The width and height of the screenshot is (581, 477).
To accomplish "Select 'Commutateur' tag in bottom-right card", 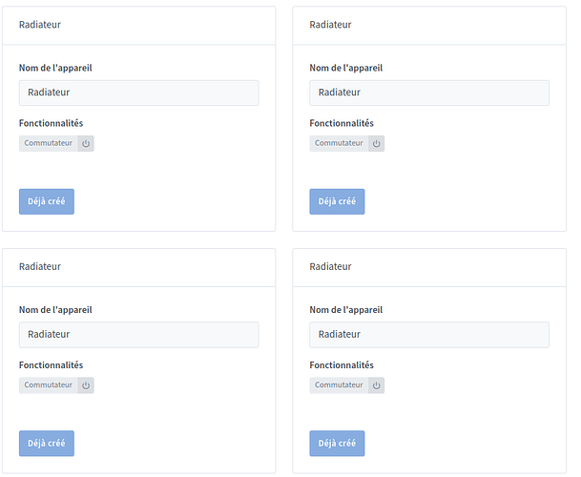I will click(x=339, y=385).
